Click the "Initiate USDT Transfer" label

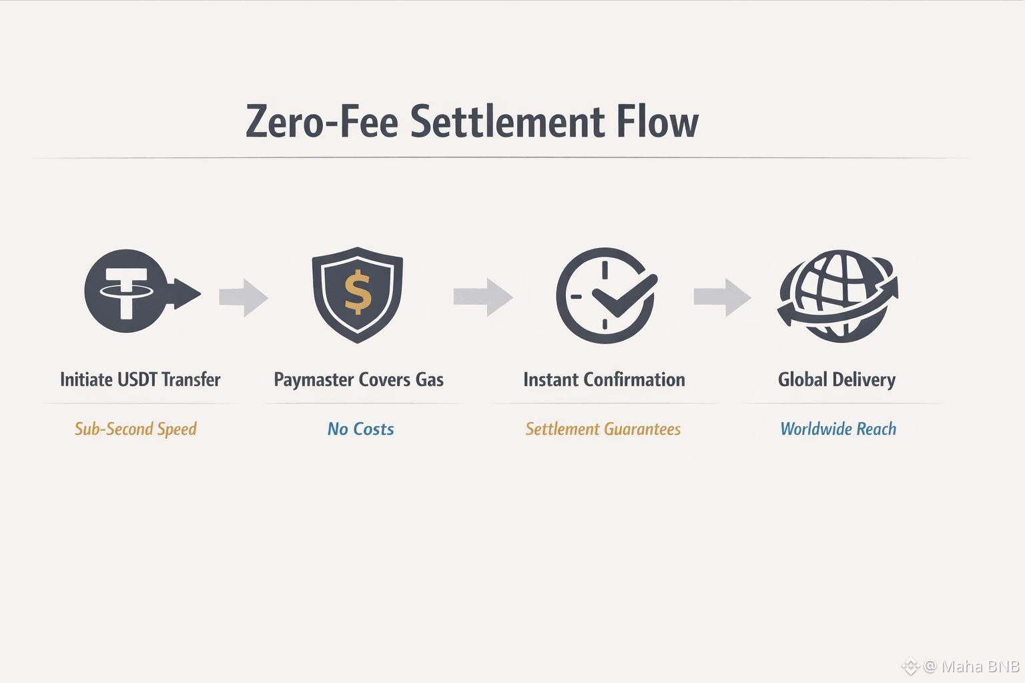tap(140, 380)
